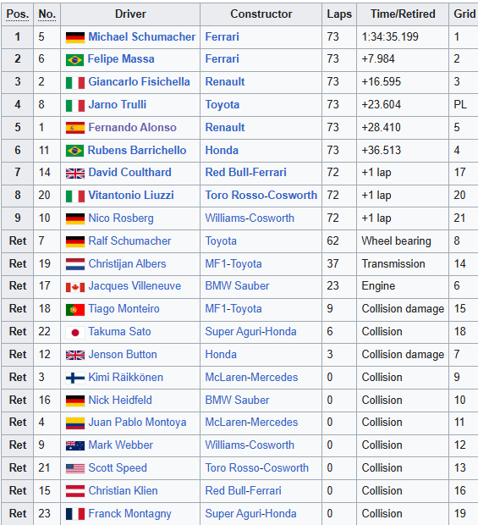This screenshot has width=478, height=525.
Task: Open the Super Aguri-Honda link in Franck Montagny's row
Action: 250,514
